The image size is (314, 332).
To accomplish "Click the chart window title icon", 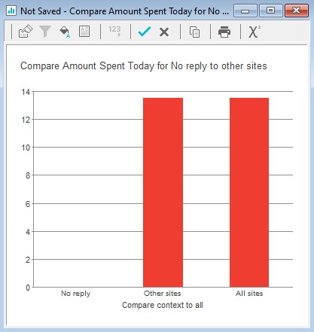I will click(x=11, y=11).
